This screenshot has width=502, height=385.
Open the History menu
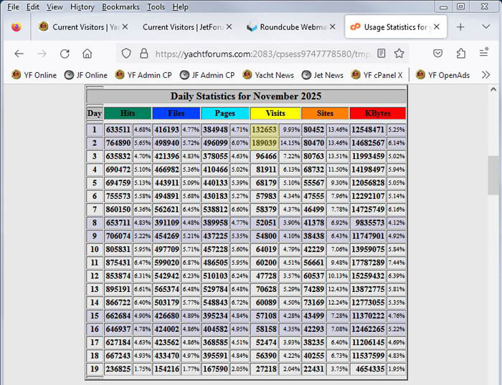click(x=82, y=7)
